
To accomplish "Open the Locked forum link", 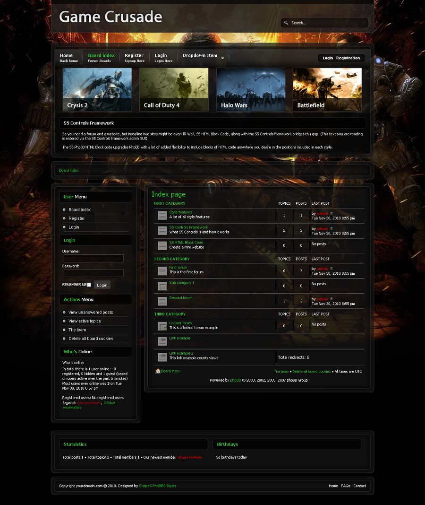I will coord(180,323).
